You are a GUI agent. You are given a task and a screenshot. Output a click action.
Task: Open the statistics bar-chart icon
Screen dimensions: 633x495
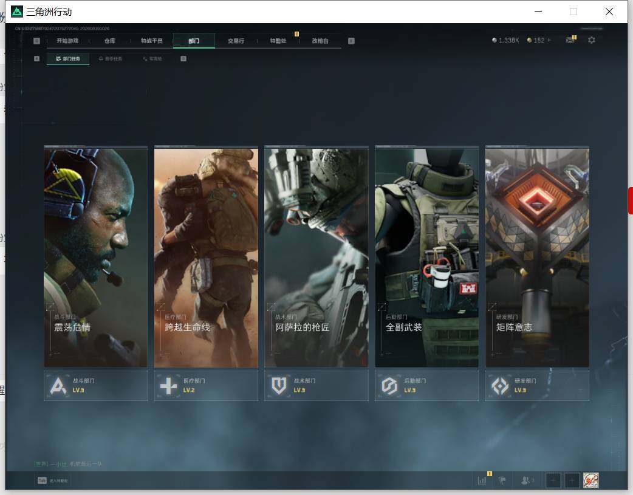(482, 480)
